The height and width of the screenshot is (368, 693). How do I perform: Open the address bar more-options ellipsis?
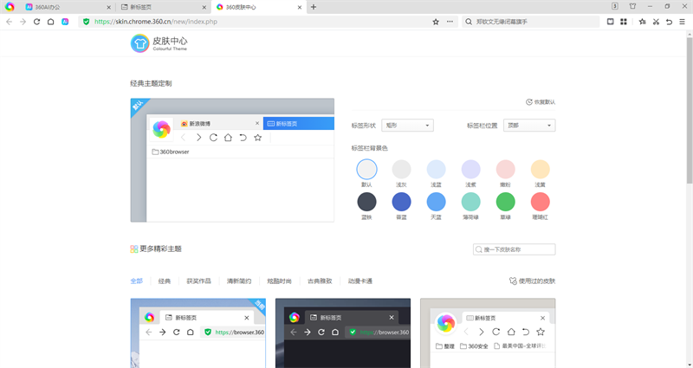click(450, 22)
